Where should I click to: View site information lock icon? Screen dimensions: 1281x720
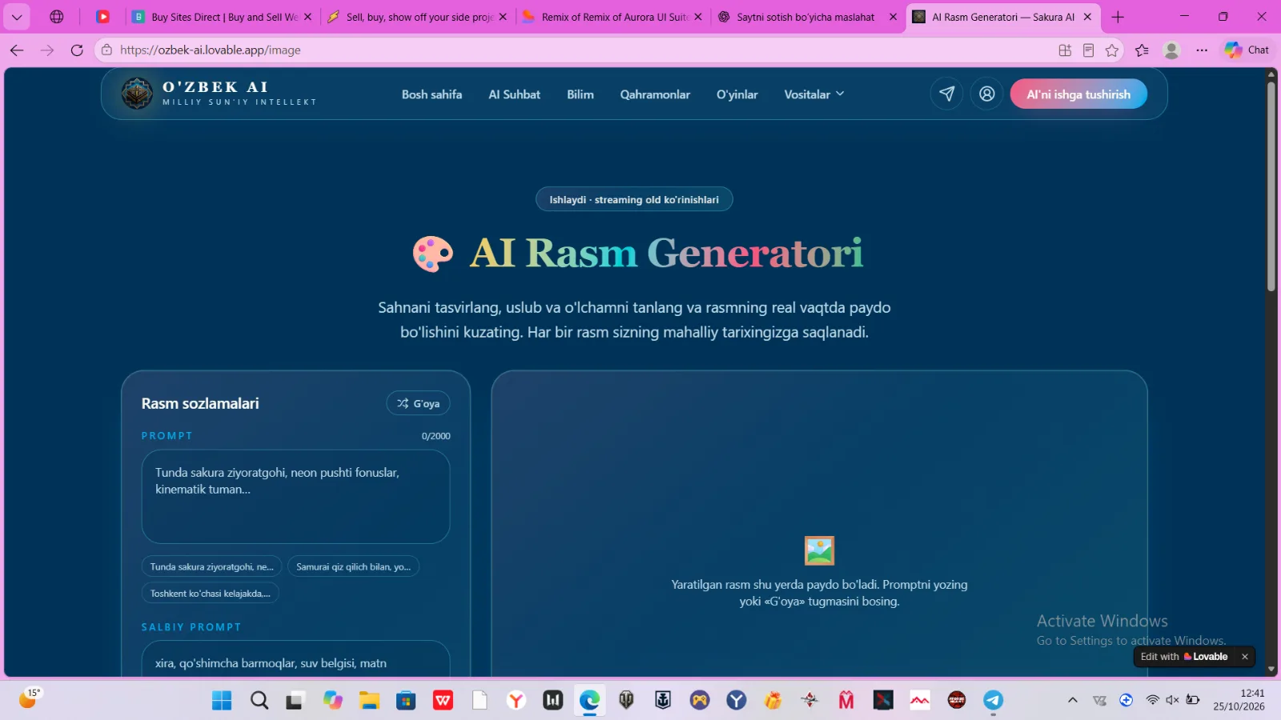pos(107,50)
